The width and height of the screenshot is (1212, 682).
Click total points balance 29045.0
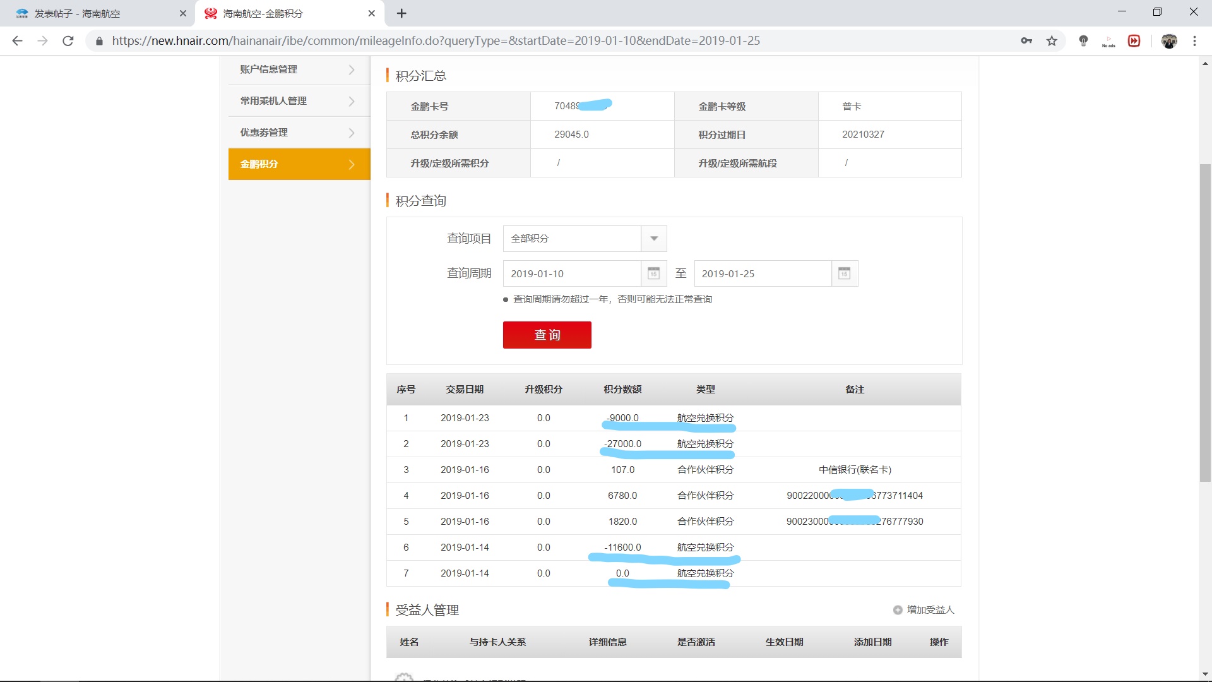[x=571, y=135]
